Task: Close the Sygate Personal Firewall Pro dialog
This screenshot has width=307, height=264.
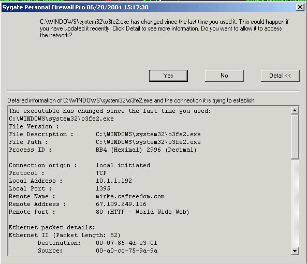Action: click(x=300, y=7)
